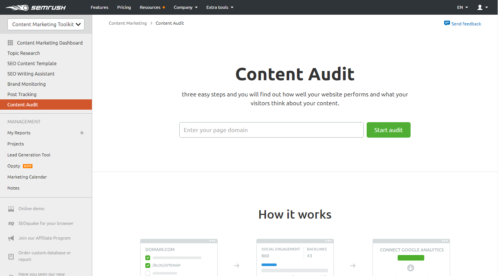Image resolution: width=498 pixels, height=276 pixels.
Task: Select Topic Research in the sidebar
Action: [24, 53]
